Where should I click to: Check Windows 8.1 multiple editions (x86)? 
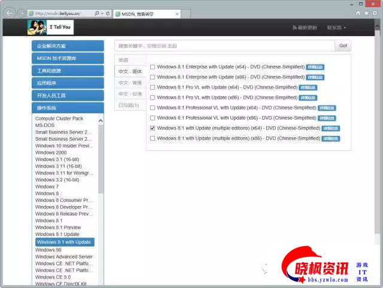(x=153, y=138)
